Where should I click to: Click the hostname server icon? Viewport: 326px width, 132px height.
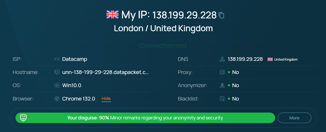57,72
